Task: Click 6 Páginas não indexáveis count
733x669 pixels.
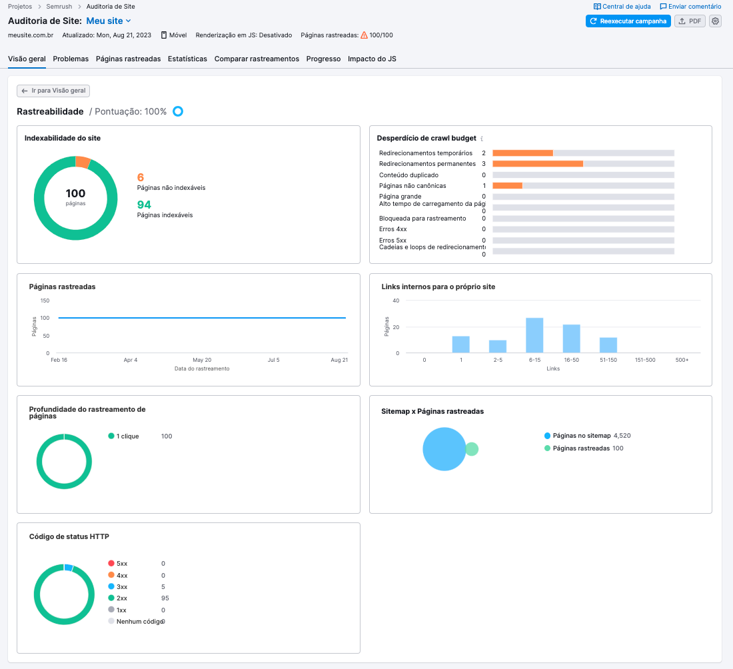Action: [x=141, y=177]
